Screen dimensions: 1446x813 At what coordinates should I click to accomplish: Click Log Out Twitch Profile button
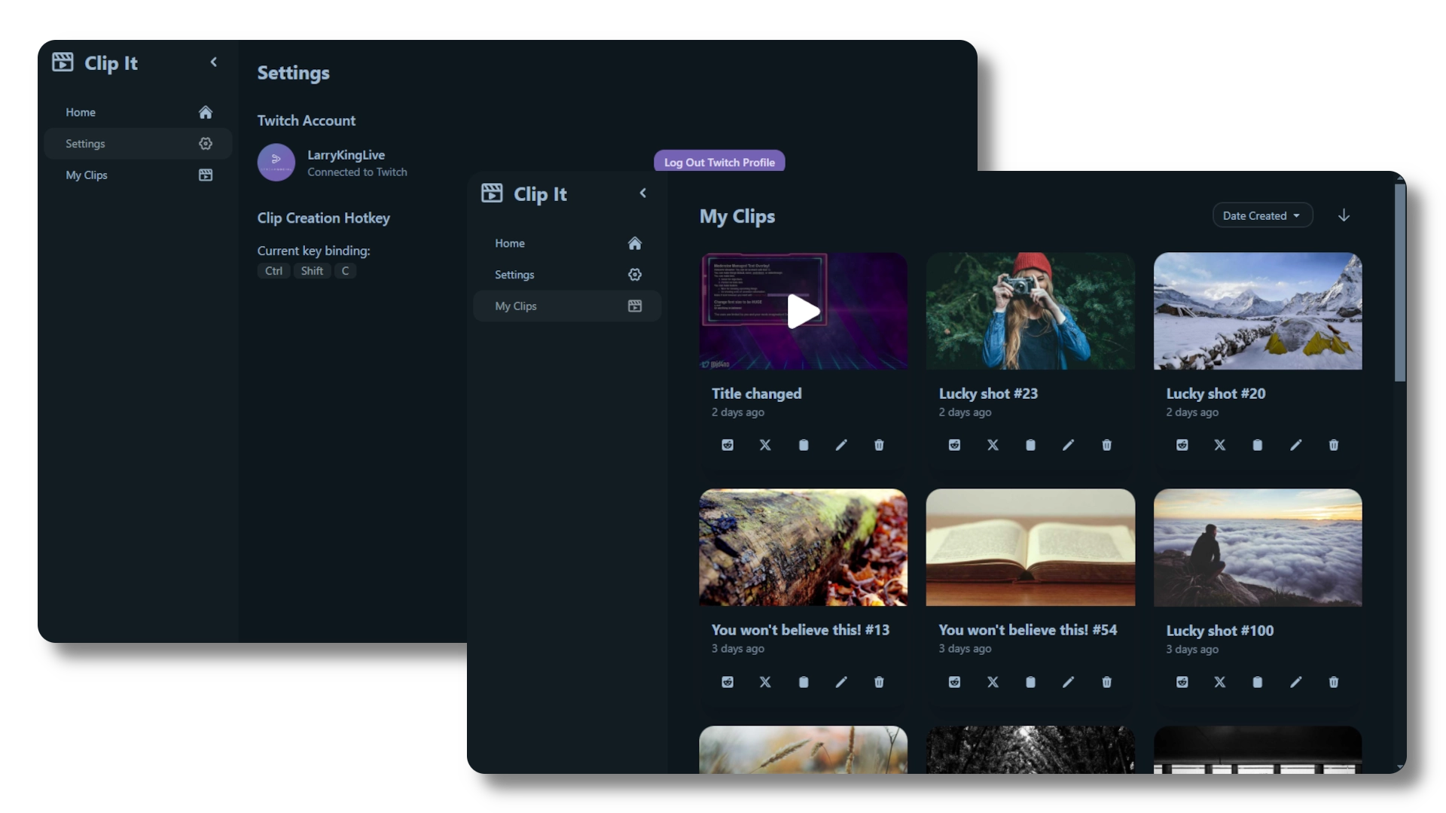(x=718, y=162)
